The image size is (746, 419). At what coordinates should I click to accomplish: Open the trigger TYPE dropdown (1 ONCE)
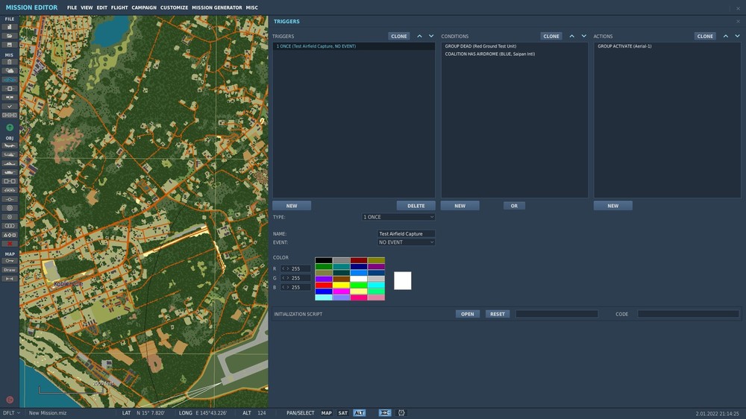click(x=398, y=217)
